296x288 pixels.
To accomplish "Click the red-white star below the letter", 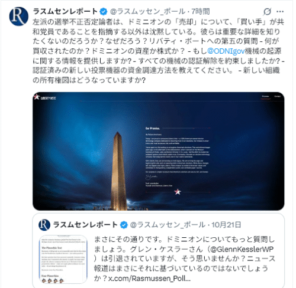I will click(x=178, y=192).
